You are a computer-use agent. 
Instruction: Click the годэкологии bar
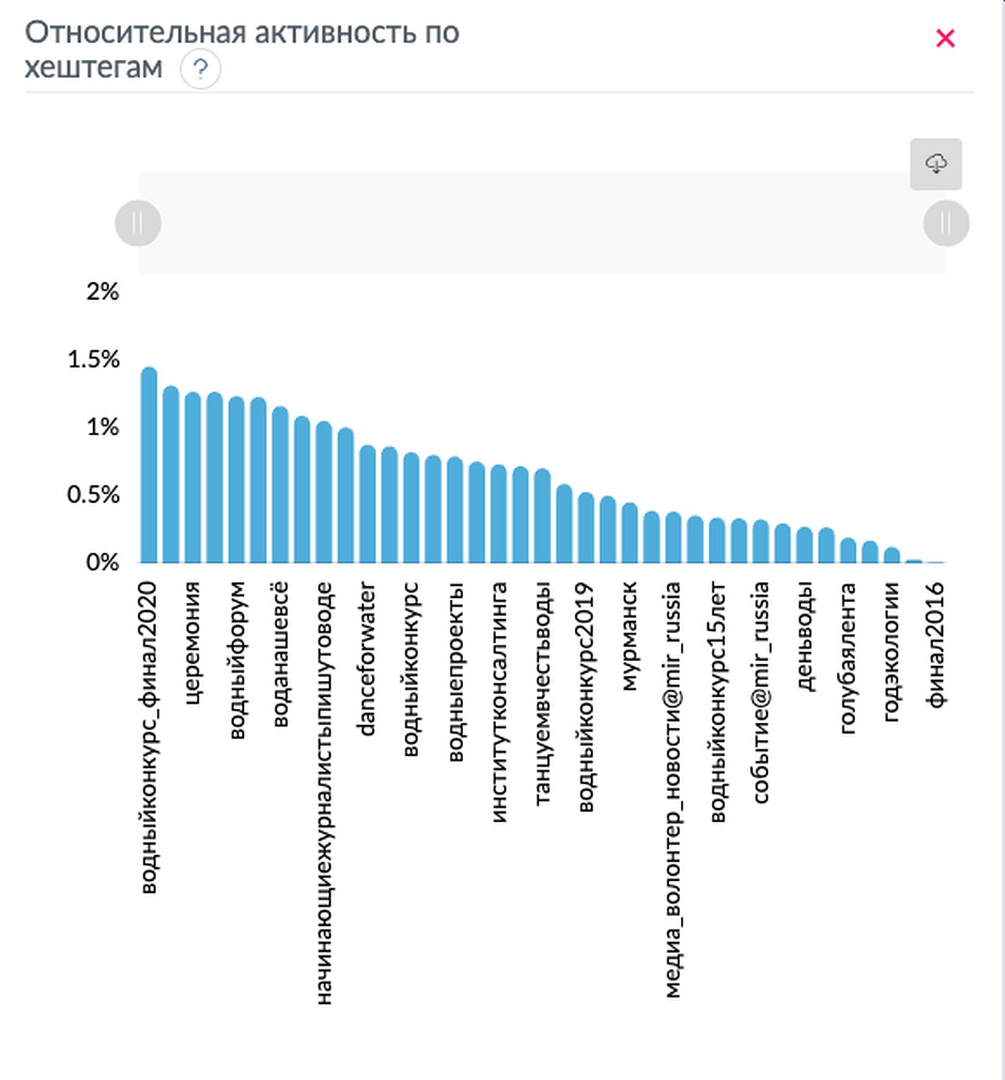pyautogui.click(x=892, y=556)
